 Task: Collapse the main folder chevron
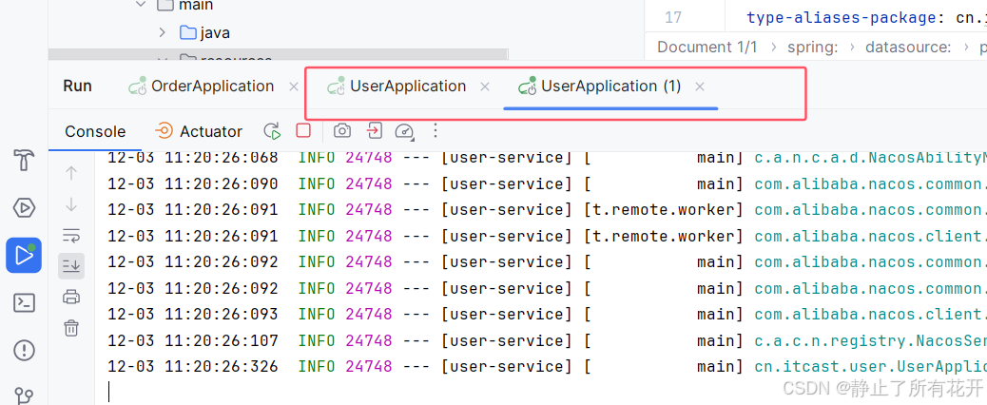141,5
